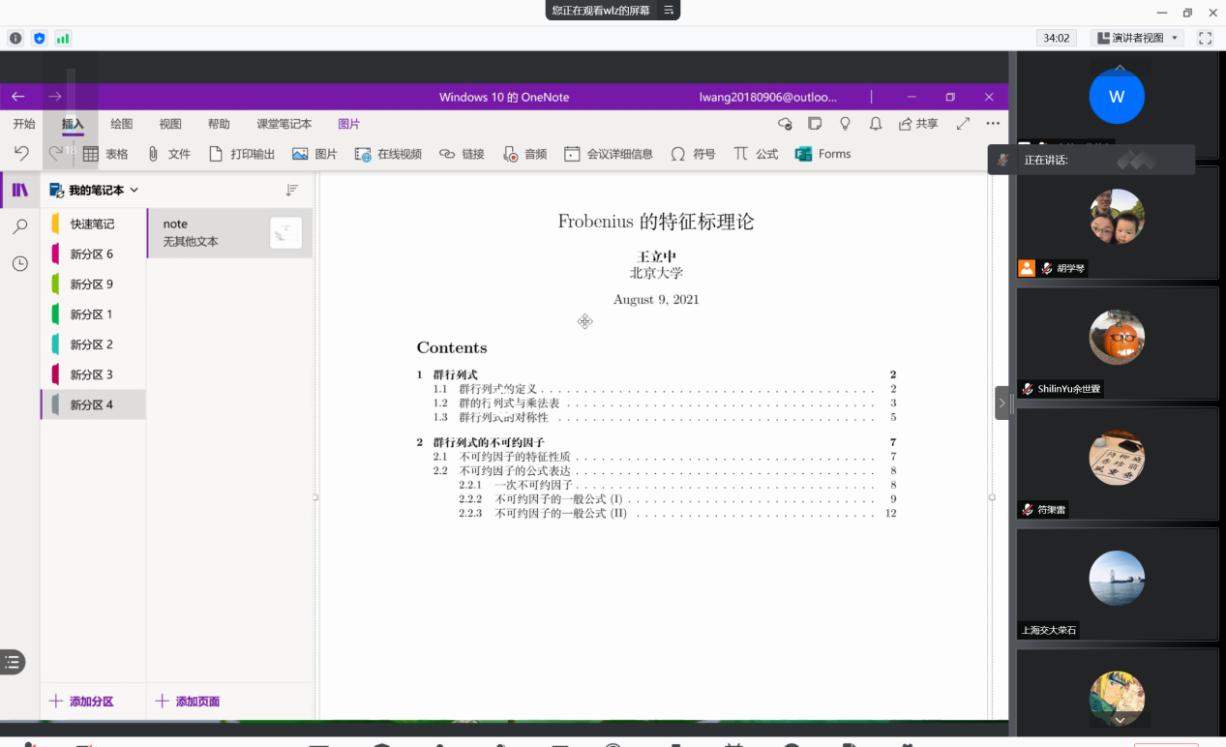Image resolution: width=1226 pixels, height=747 pixels.
Task: Toggle the notebook navigation pane icon
Action: point(20,190)
